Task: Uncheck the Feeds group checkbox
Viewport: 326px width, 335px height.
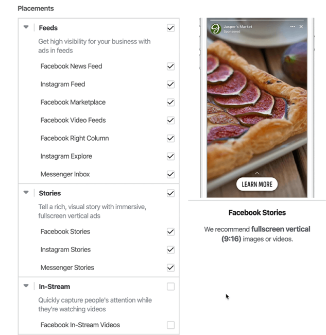Action: click(170, 28)
